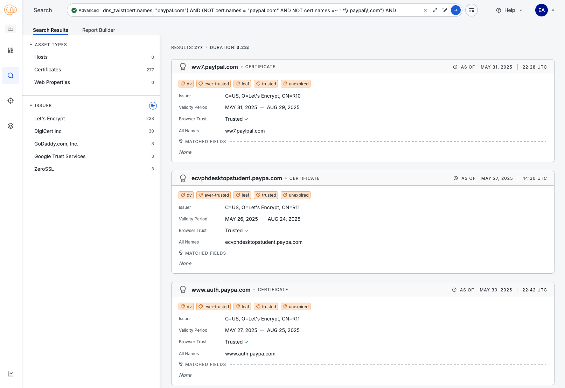Image resolution: width=565 pixels, height=388 pixels.
Task: Run the search with the blue arrow button
Action: point(455,10)
